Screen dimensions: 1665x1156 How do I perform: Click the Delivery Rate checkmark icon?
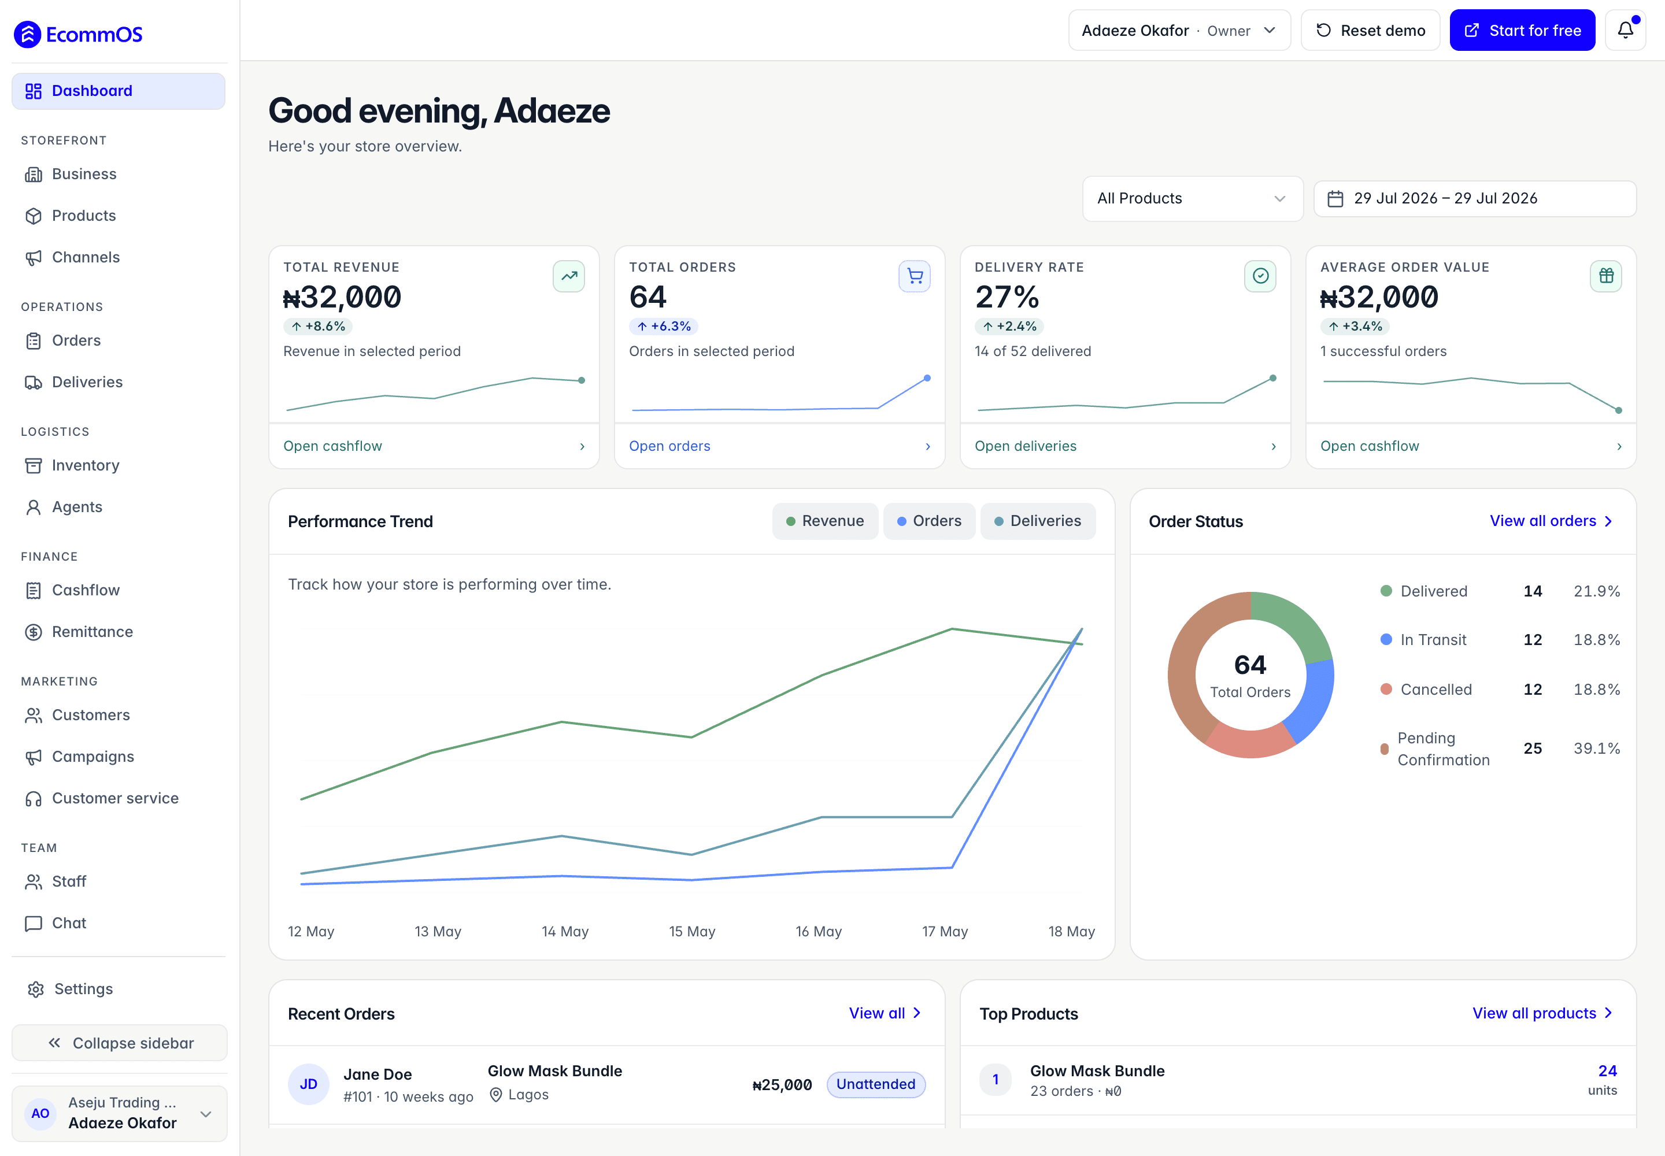click(1260, 276)
